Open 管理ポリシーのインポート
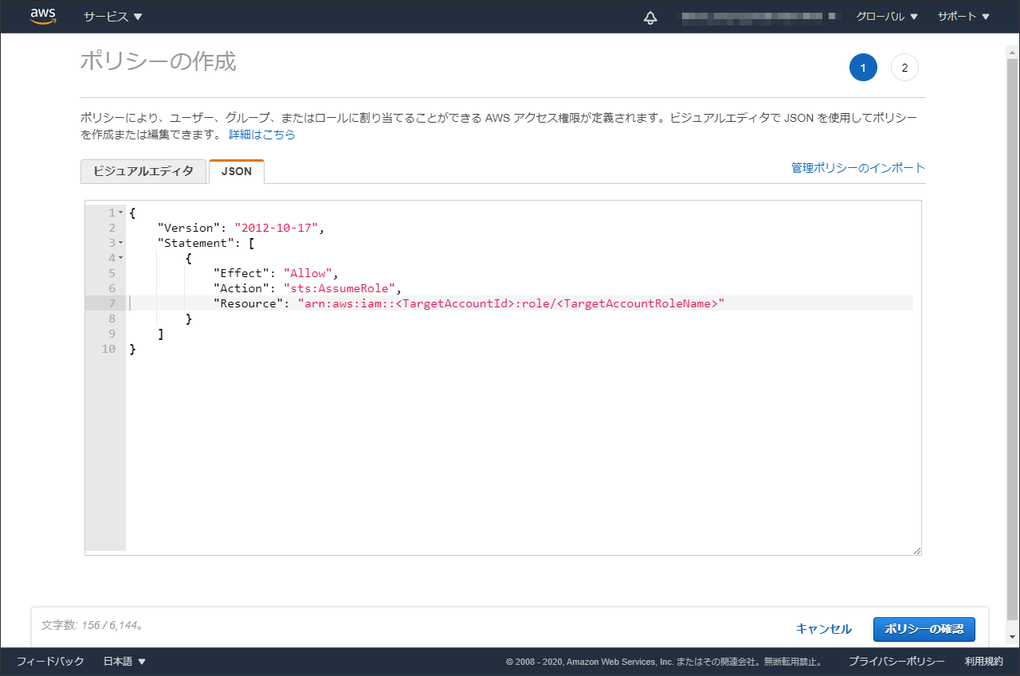Viewport: 1020px width, 676px height. (857, 168)
